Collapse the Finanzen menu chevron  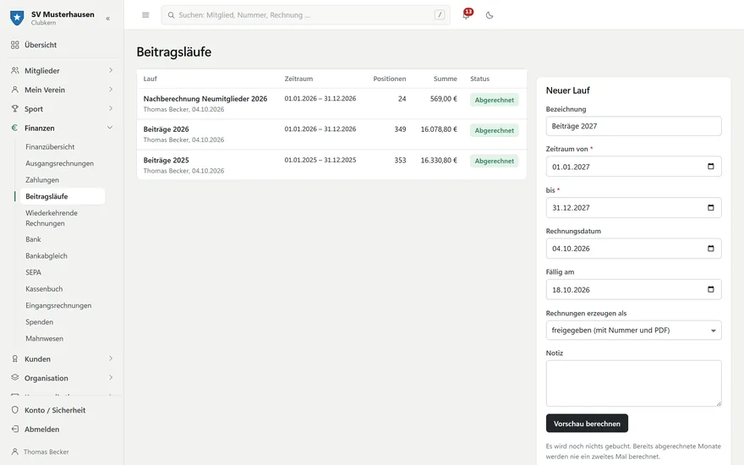tap(110, 128)
